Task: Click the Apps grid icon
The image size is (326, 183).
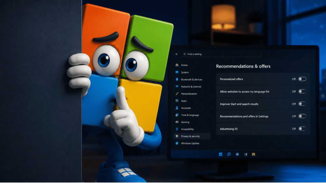Action: 177,101
